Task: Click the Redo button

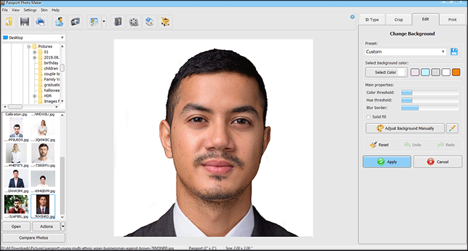Action: [446, 145]
